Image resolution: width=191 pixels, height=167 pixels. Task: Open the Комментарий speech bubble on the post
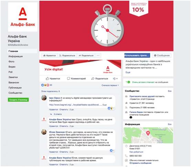[76, 79]
